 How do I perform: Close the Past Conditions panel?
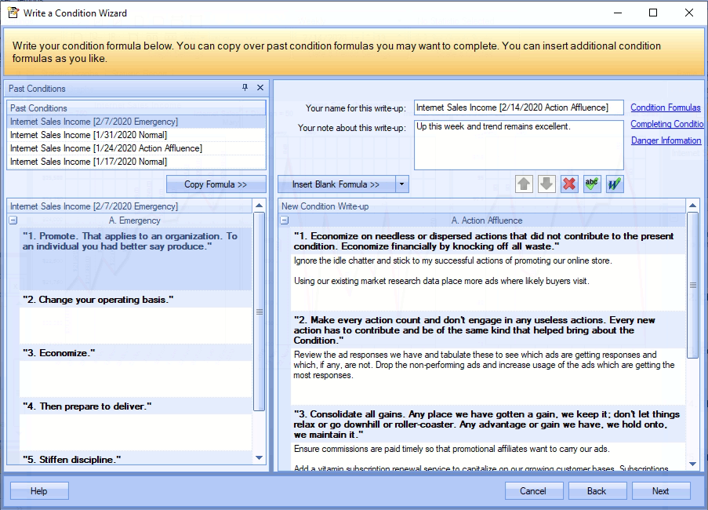260,88
